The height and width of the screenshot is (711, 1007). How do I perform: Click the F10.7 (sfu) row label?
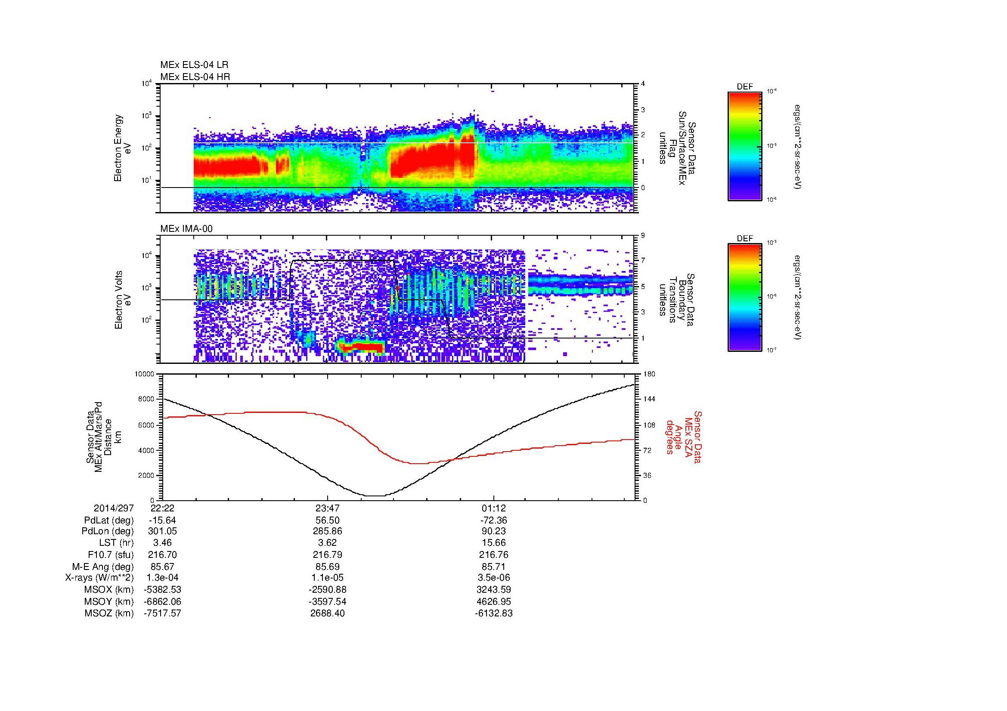(x=111, y=554)
